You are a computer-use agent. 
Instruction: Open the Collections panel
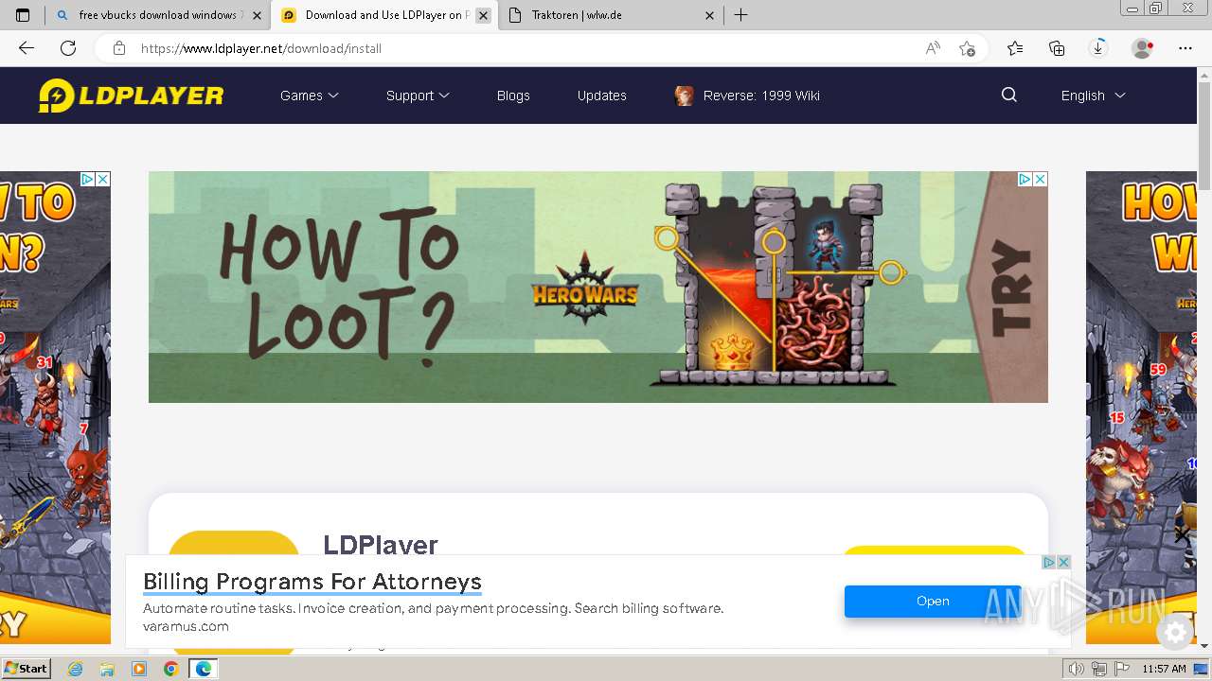1057,48
